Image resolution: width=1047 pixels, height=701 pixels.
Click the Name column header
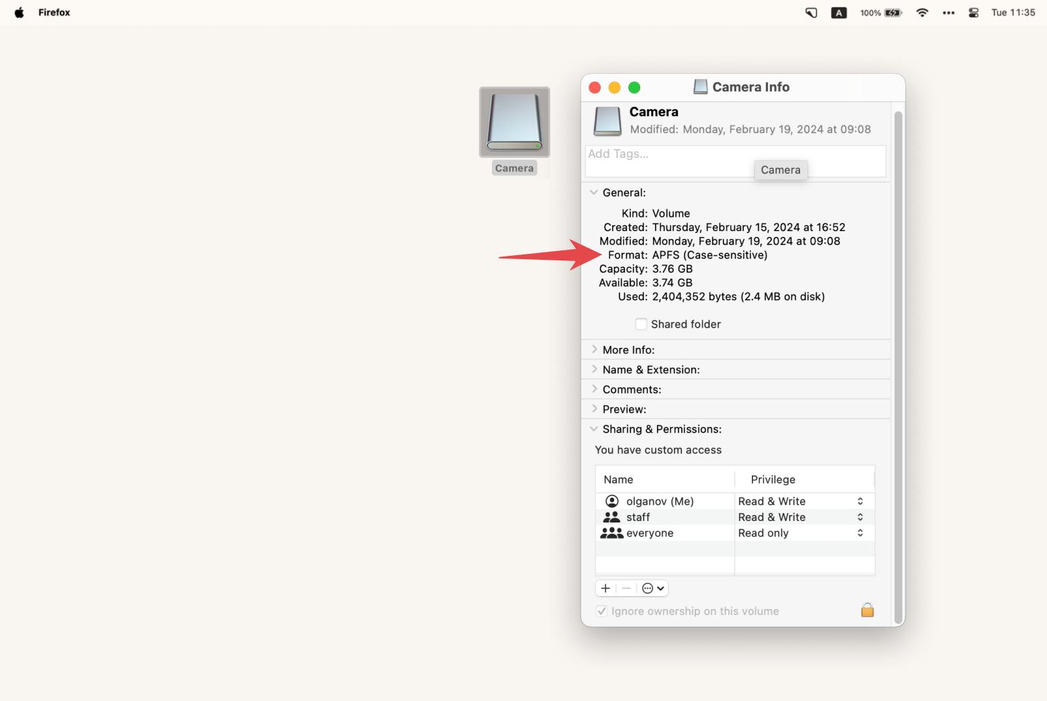click(x=618, y=479)
